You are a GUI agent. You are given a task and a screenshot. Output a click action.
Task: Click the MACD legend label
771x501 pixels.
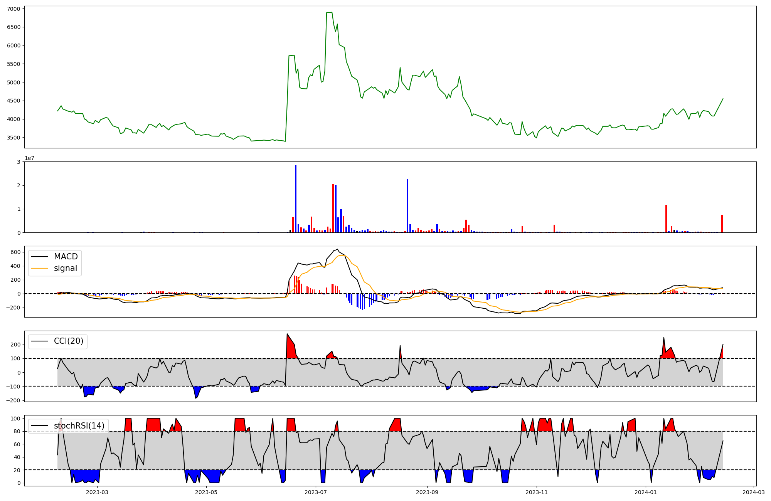pos(66,257)
